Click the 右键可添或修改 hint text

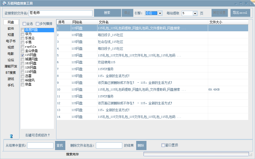pyautogui.click(x=37, y=135)
